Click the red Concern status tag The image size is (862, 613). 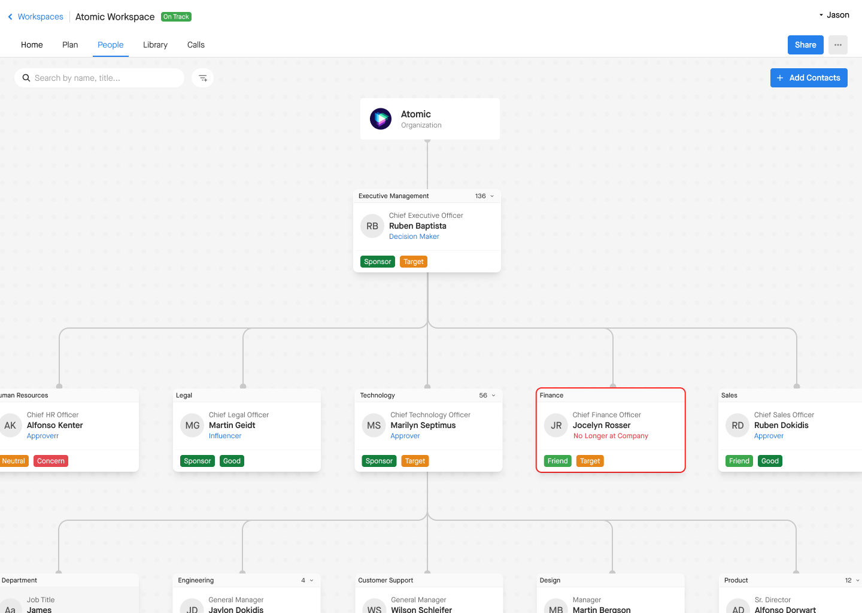pos(50,460)
